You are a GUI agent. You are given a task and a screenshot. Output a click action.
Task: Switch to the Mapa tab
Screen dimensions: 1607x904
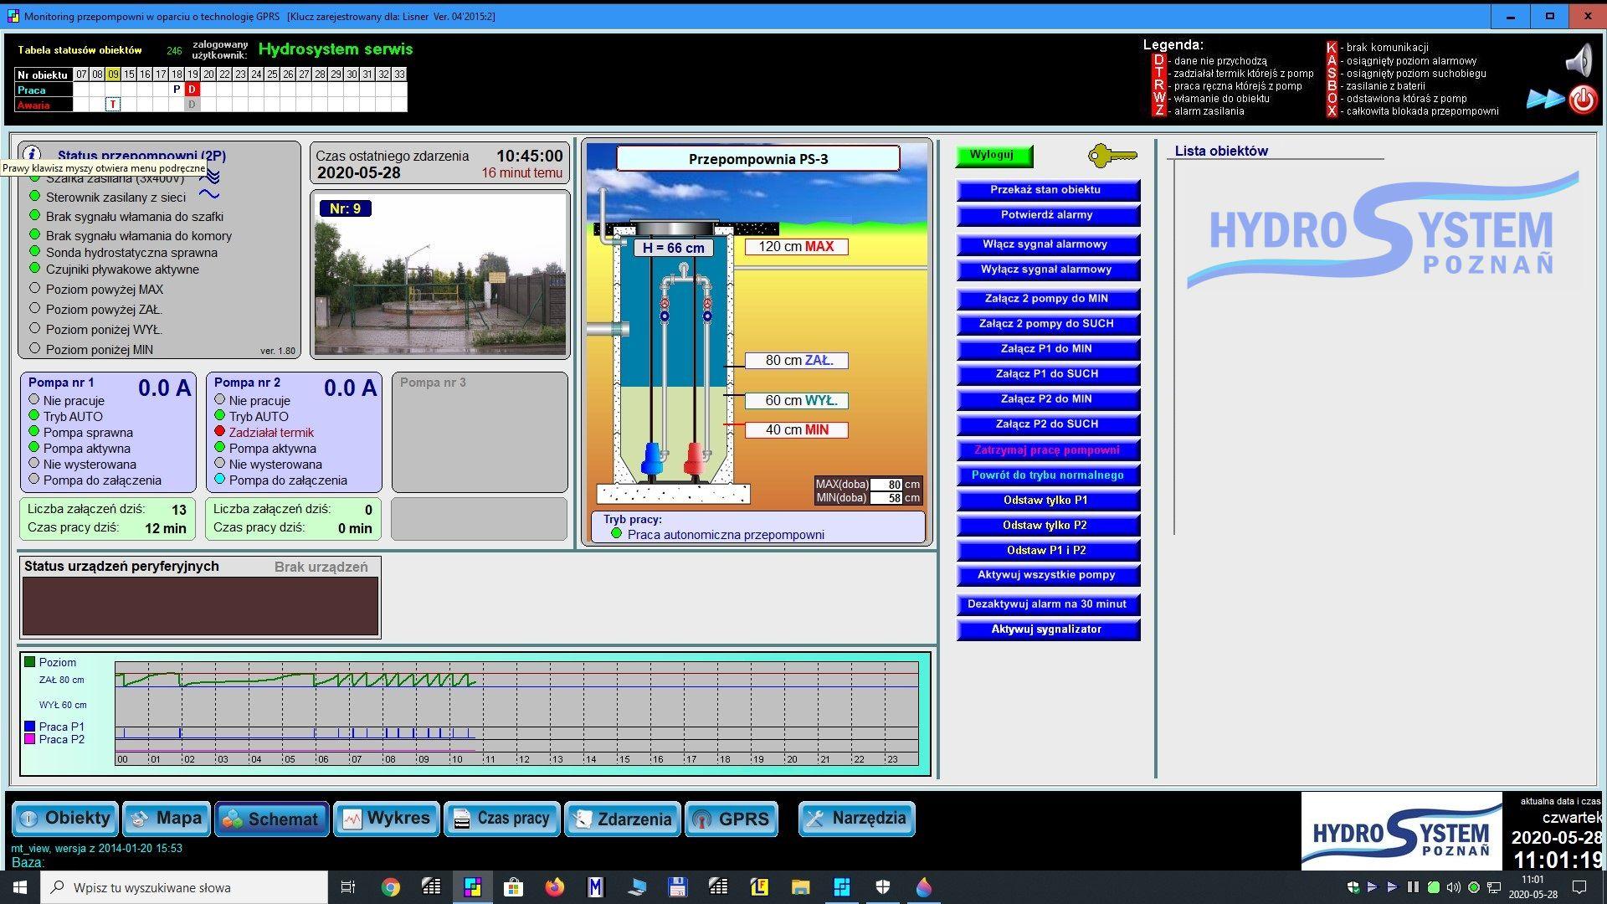167,819
